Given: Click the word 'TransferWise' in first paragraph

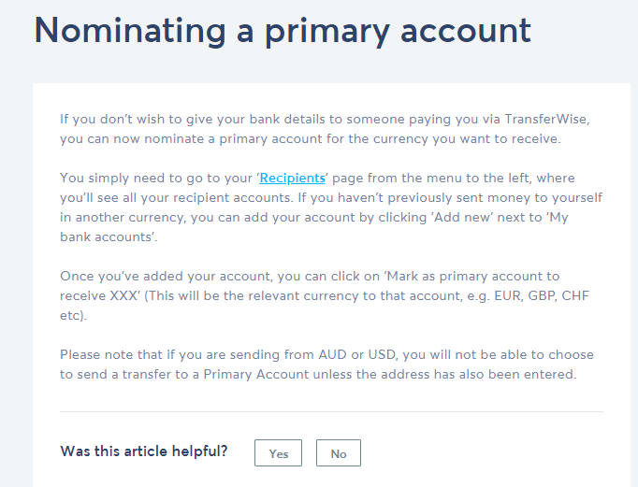Looking at the screenshot, I should (x=539, y=119).
